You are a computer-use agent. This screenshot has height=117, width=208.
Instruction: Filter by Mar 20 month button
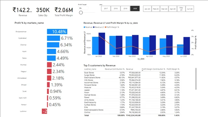tap(164, 9)
